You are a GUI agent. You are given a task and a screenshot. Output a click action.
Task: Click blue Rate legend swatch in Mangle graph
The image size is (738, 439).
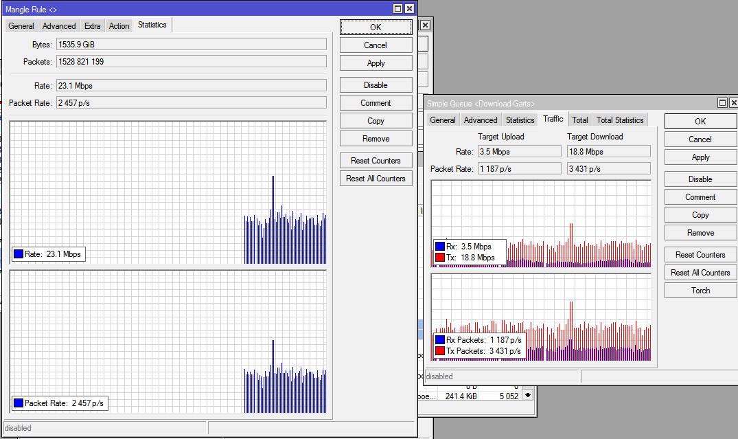pos(19,254)
